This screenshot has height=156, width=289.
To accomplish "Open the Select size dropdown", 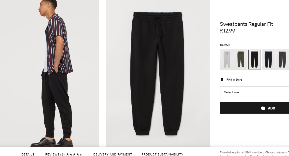I will coord(255,92).
